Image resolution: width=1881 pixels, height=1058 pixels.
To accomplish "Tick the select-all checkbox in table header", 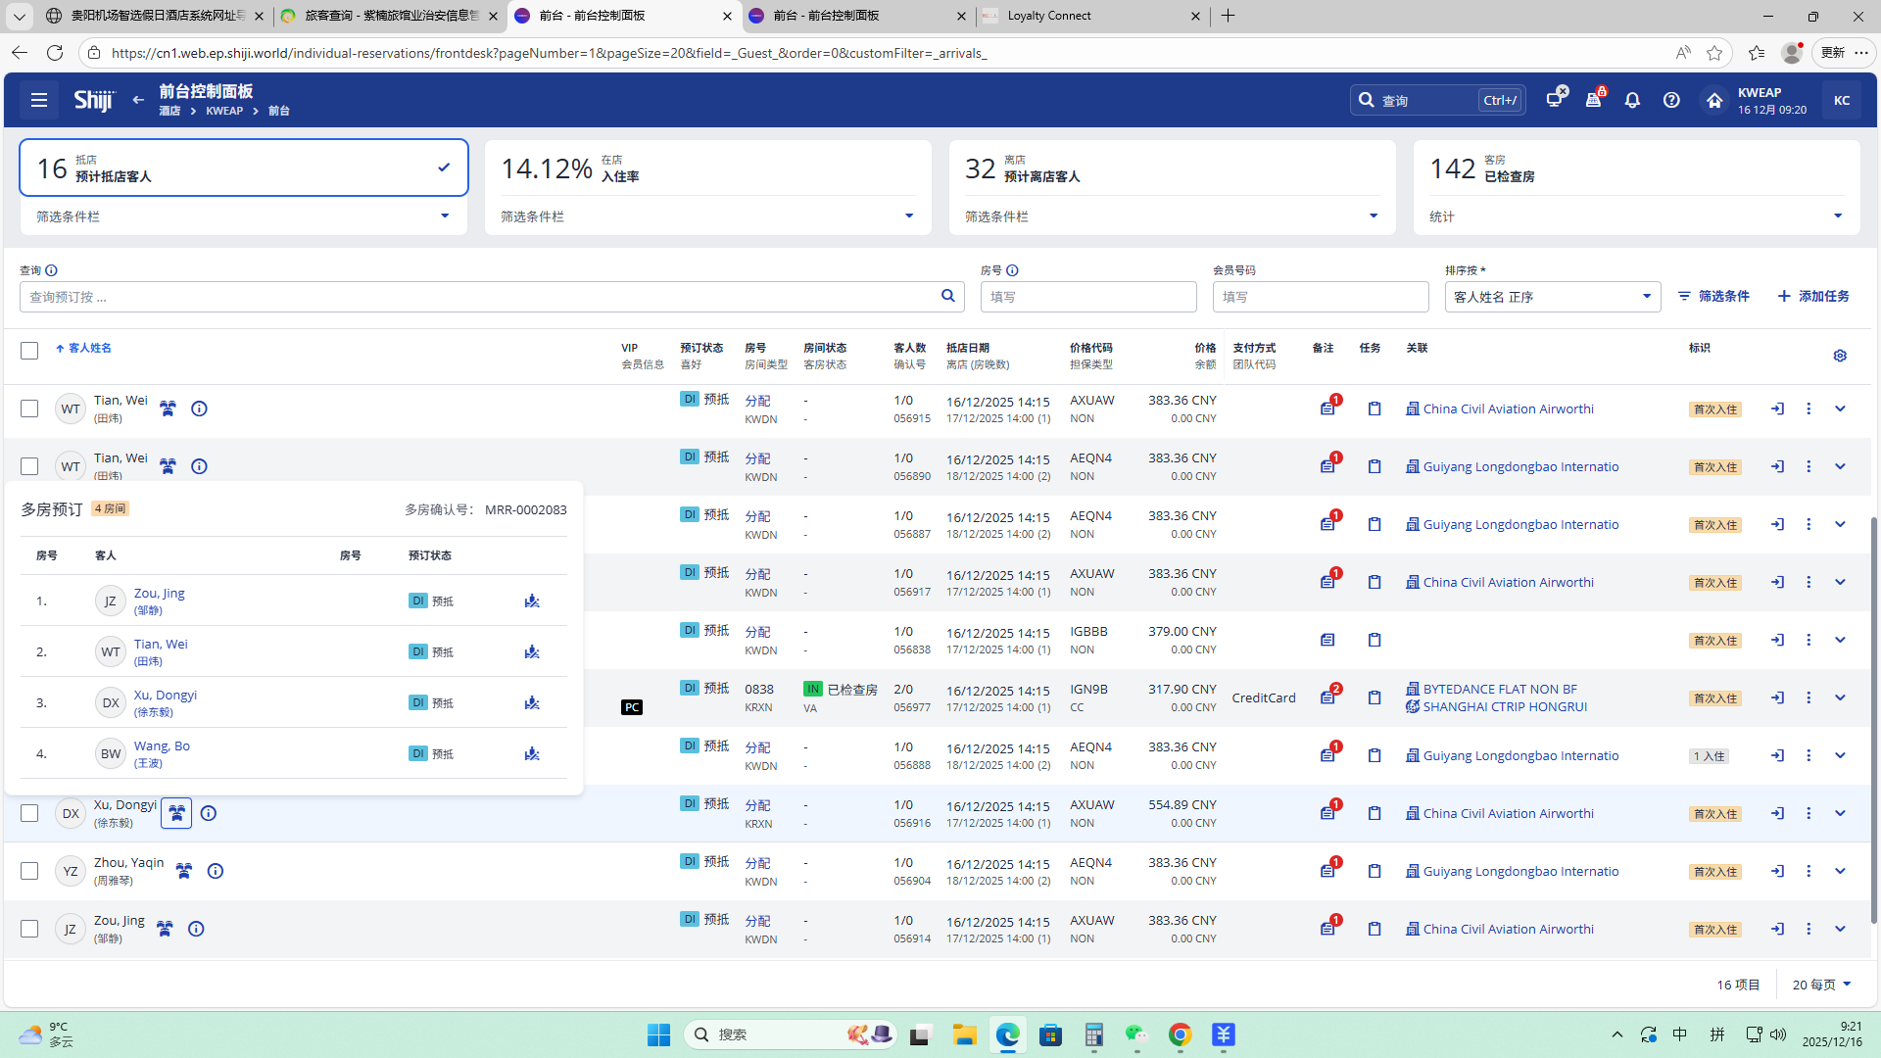I will click(29, 351).
